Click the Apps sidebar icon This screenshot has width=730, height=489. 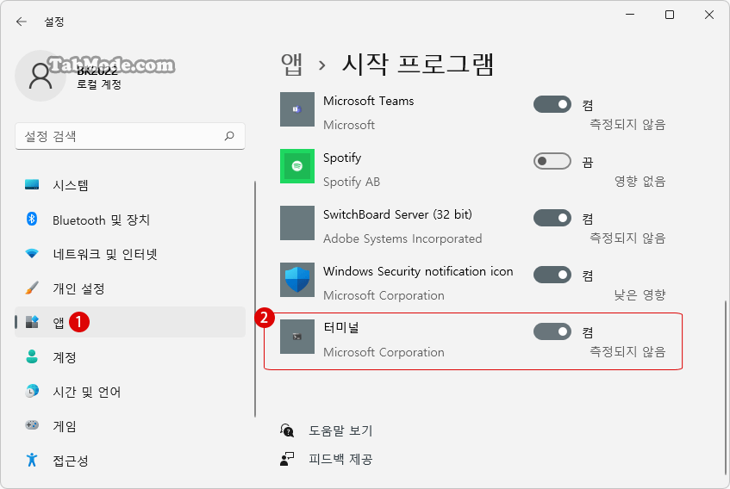coord(32,322)
